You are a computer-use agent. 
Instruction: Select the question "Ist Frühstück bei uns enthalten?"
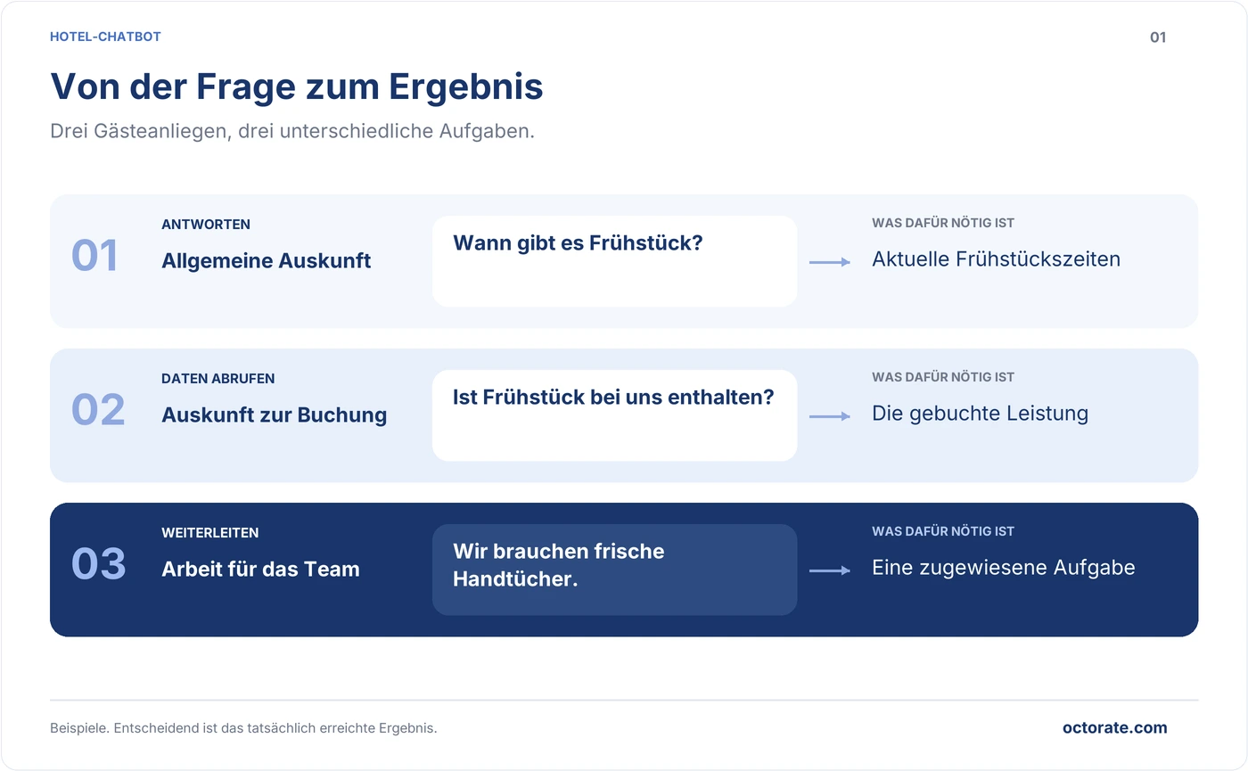613,397
